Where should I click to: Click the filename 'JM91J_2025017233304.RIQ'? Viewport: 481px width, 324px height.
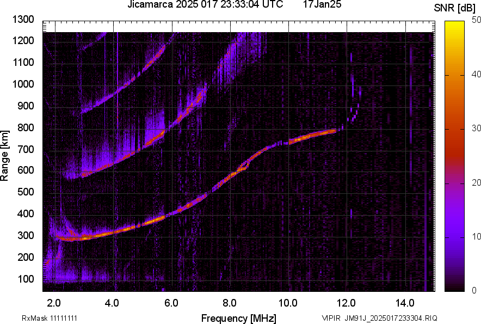click(391, 318)
